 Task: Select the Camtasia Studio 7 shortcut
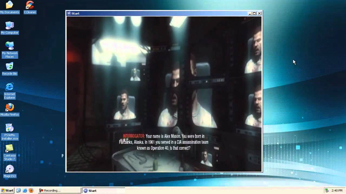point(9,152)
